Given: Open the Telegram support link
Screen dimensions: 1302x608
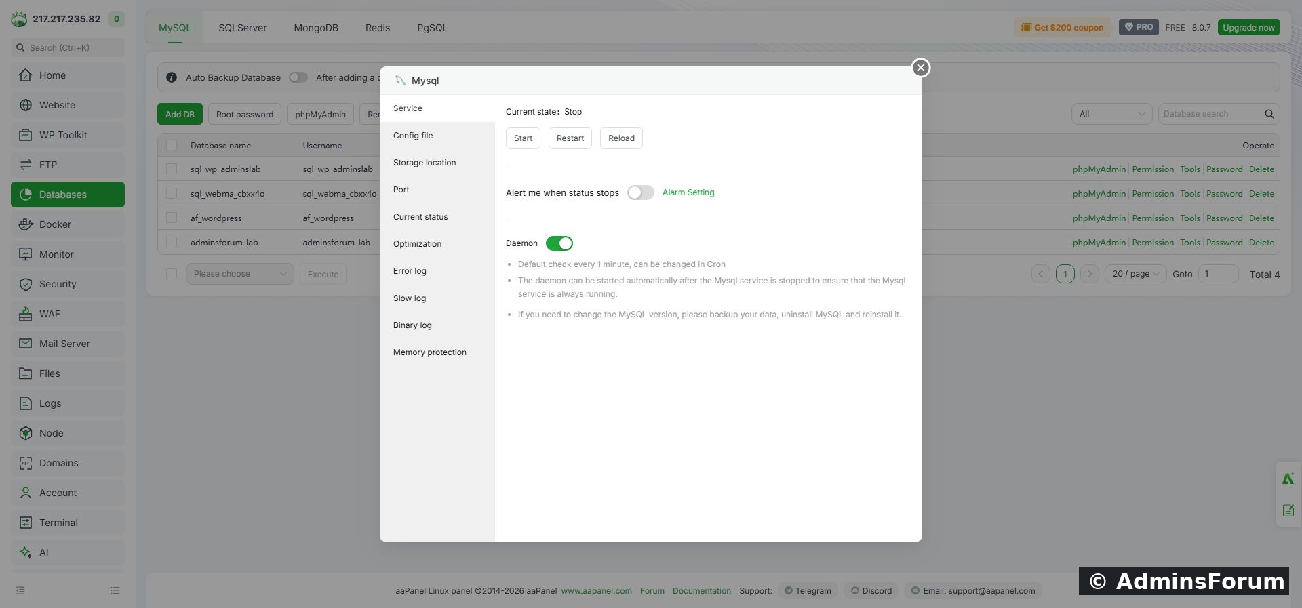Looking at the screenshot, I should (x=808, y=591).
